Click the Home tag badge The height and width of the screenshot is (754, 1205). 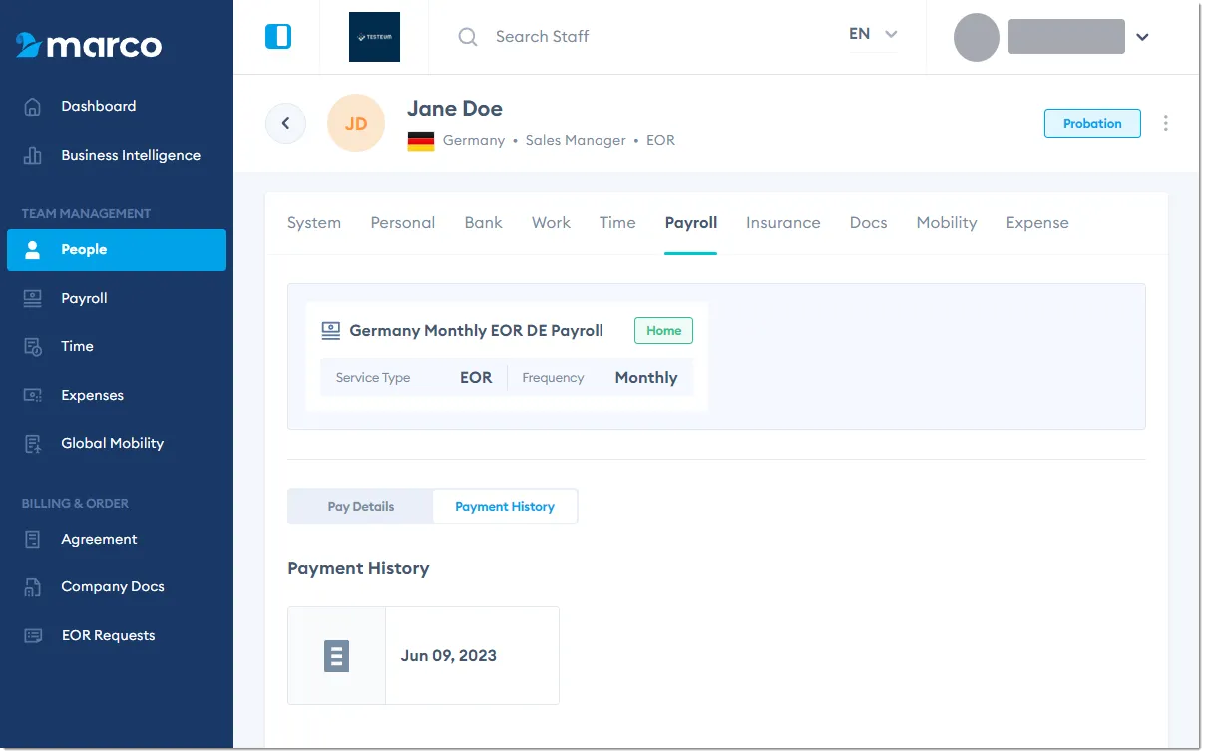click(x=663, y=331)
